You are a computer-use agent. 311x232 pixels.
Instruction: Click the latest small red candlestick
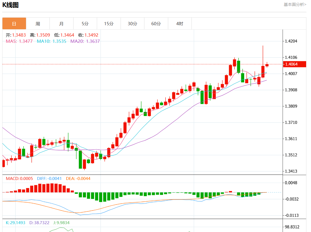[267, 65]
